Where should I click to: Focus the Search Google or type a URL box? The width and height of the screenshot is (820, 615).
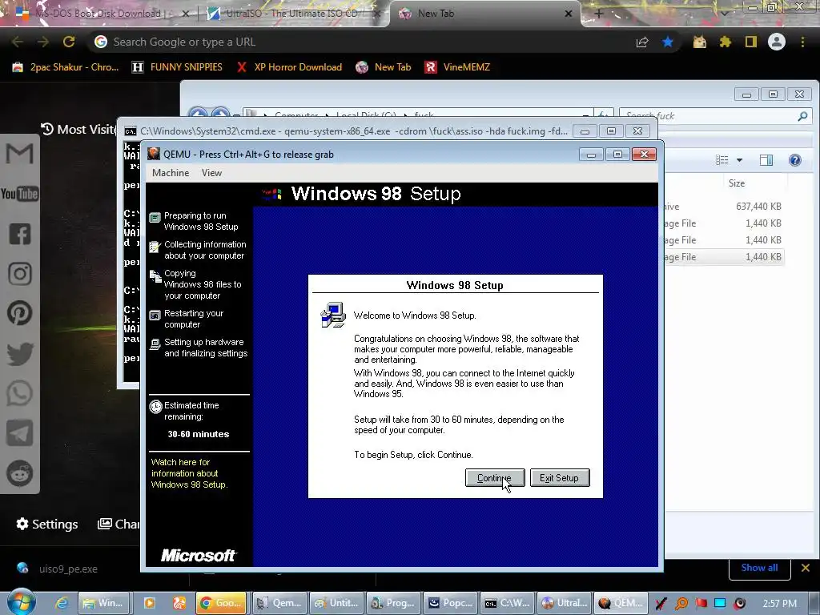tap(361, 42)
